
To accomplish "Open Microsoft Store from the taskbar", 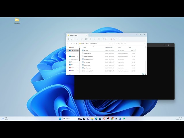I will tap(100, 119).
